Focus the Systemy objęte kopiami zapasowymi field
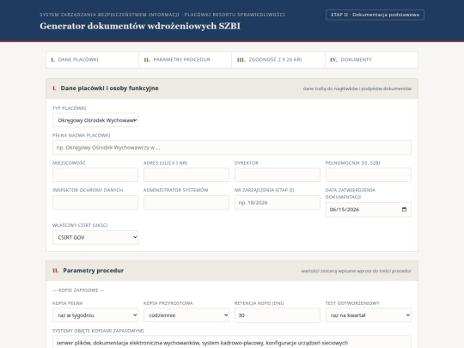Image resolution: width=464 pixels, height=348 pixels. [232, 343]
